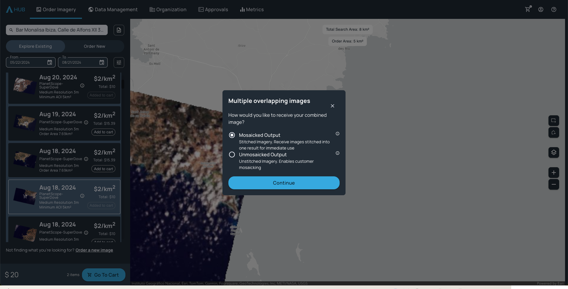Click inside the location search field
Image resolution: width=568 pixels, height=289 pixels.
pos(59,30)
